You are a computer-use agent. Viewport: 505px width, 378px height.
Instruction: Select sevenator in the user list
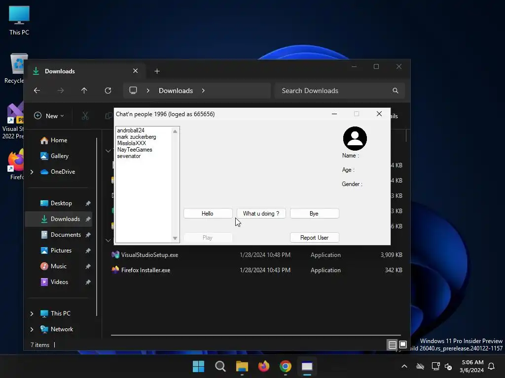129,156
